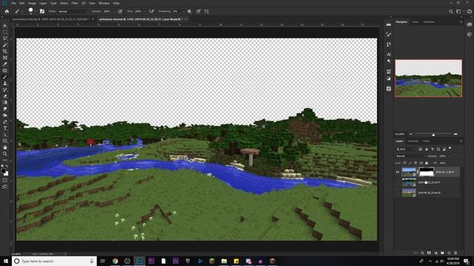Toggle lock all padlock icon

(427, 163)
